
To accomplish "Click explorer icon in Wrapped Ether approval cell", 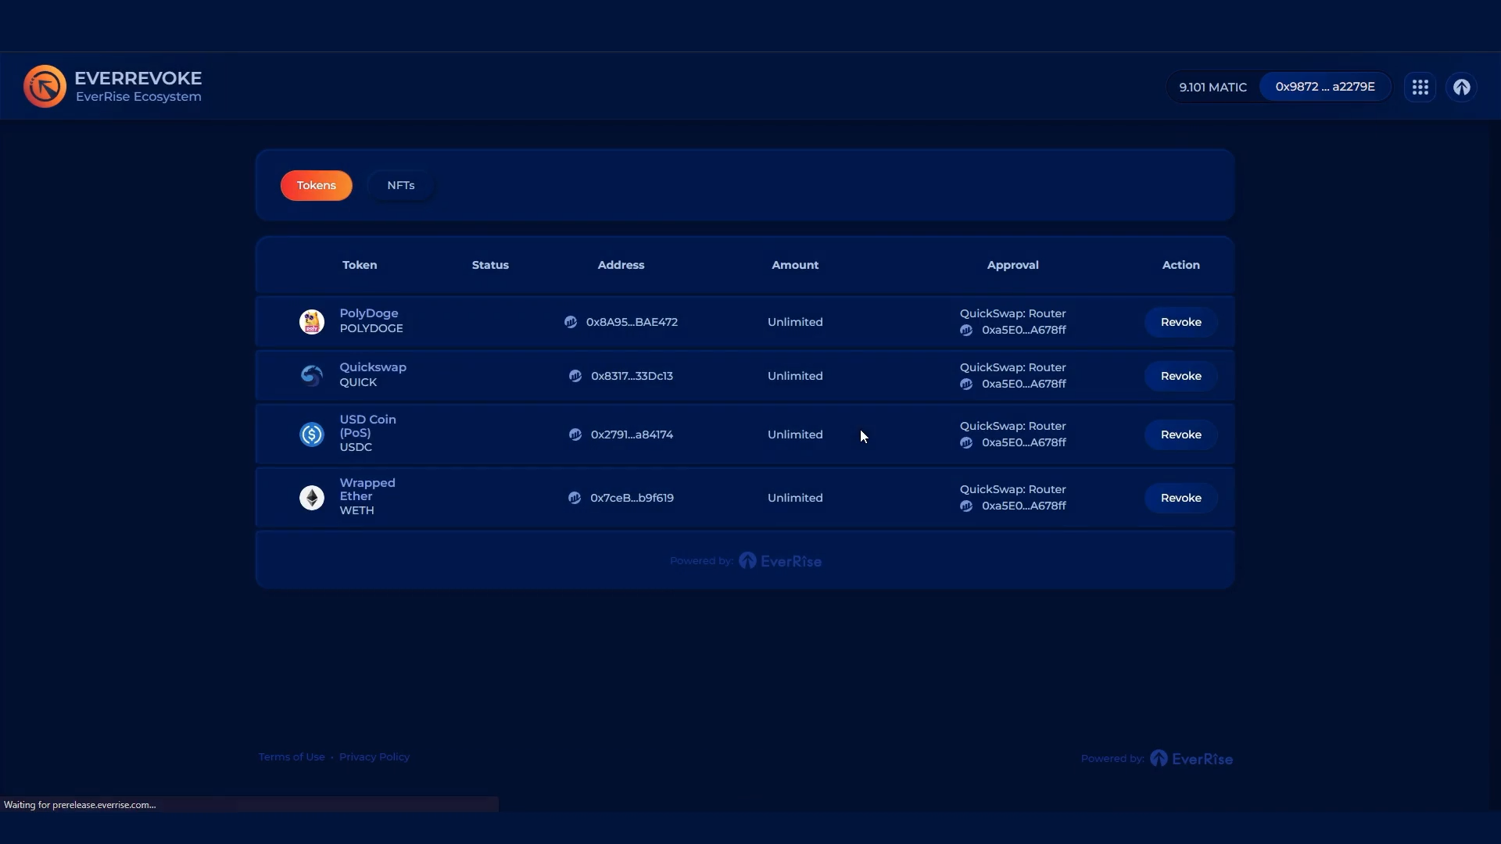I will (966, 506).
